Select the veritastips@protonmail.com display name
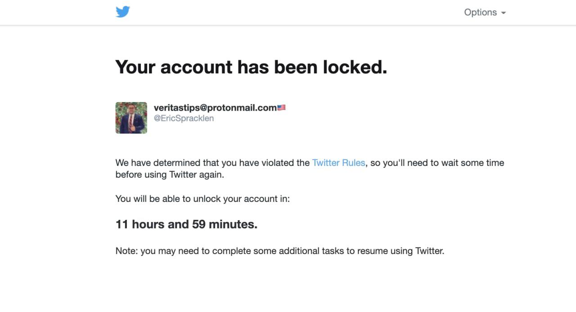576x312 pixels. [215, 107]
